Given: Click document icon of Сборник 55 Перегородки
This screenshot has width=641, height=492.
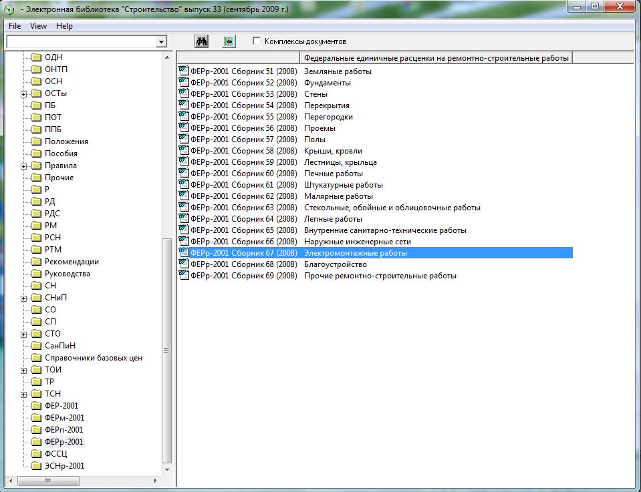Looking at the screenshot, I should [x=184, y=117].
